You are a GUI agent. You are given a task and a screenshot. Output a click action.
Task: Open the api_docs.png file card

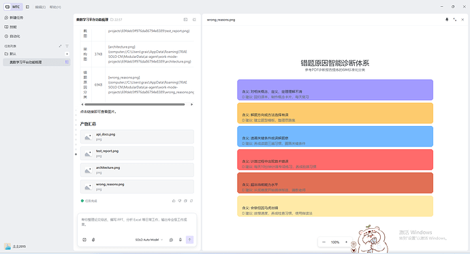[137, 137]
